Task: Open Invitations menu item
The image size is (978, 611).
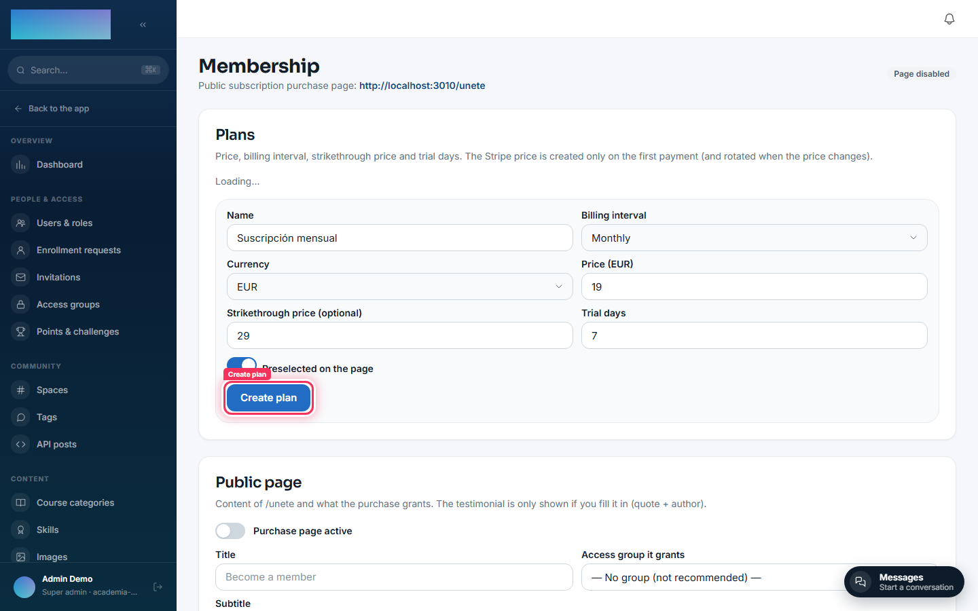Action: [x=88, y=278]
